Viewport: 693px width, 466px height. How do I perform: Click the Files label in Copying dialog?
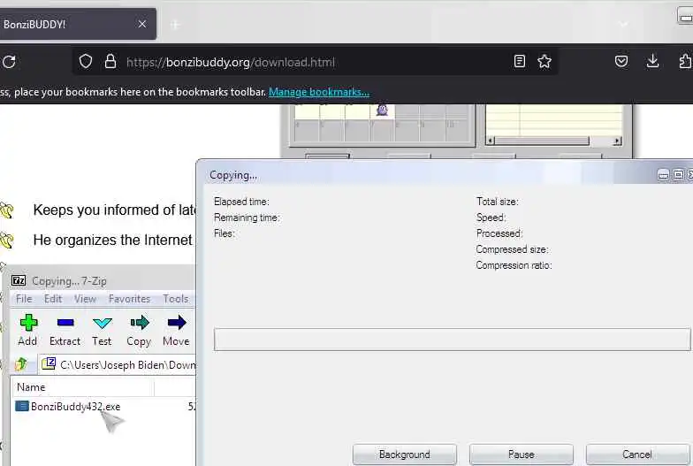(x=225, y=233)
